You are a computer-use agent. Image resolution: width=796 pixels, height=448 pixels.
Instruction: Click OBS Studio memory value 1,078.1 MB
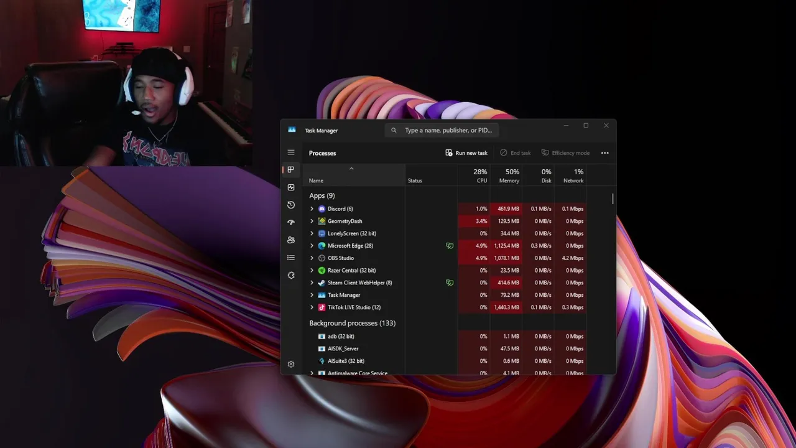[x=506, y=258]
